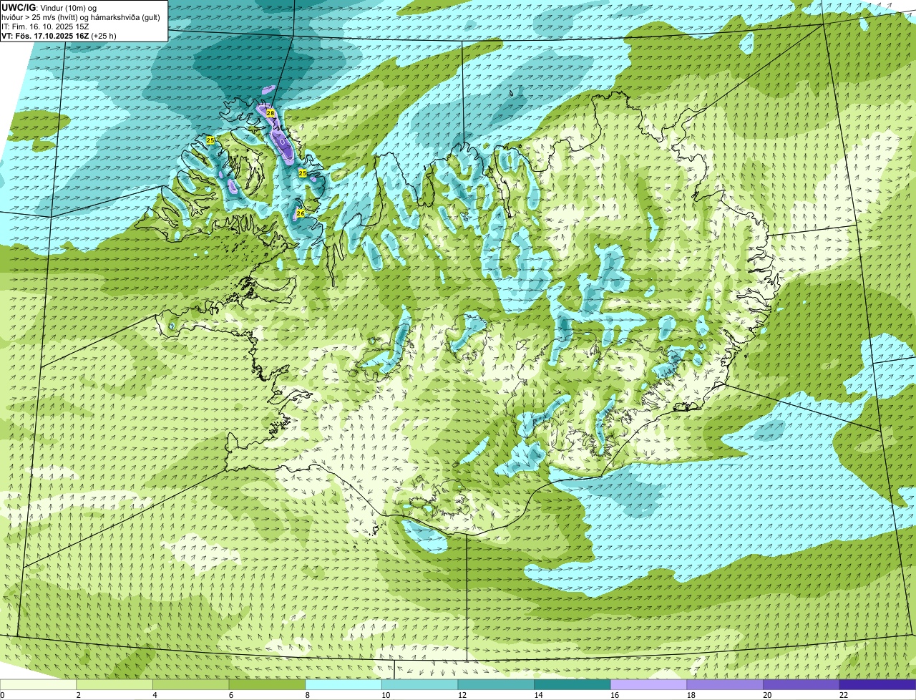Viewport: 916px width, 700px height.
Task: Pick the 8–10 m/s light cyan swatch
Action: (x=343, y=684)
